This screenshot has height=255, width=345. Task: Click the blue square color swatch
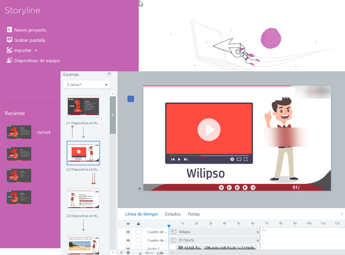click(131, 99)
